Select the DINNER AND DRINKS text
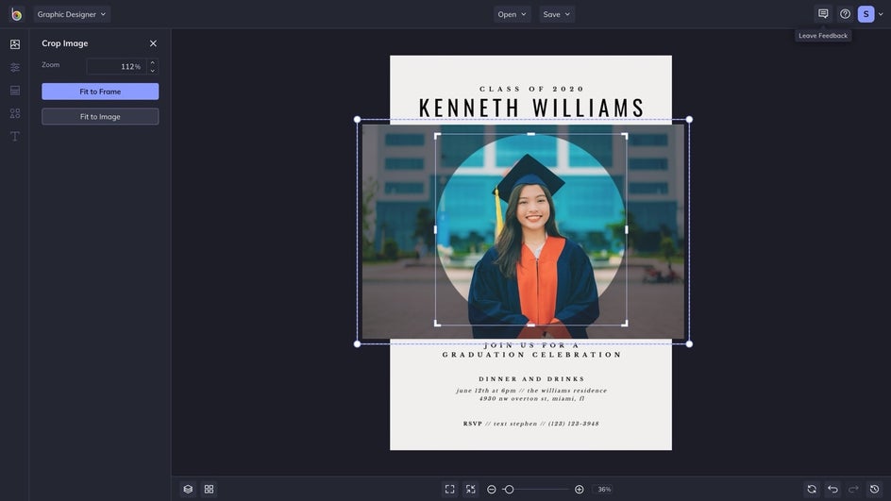The height and width of the screenshot is (501, 891). click(531, 379)
